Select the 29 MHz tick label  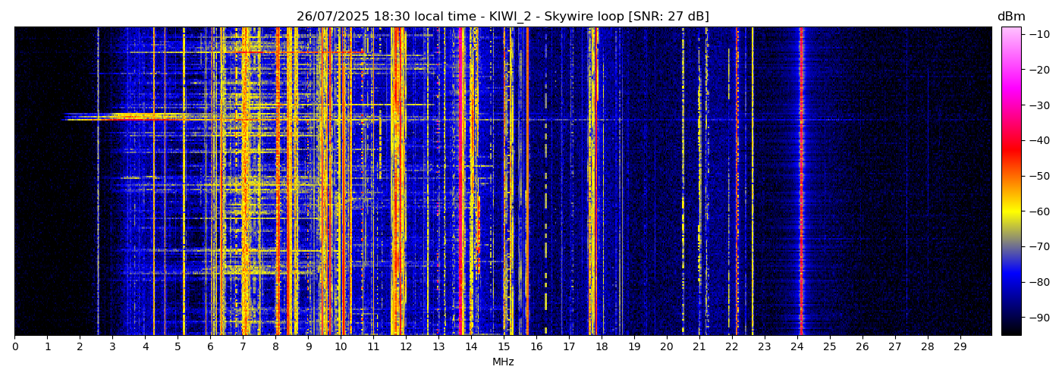[x=960, y=347]
